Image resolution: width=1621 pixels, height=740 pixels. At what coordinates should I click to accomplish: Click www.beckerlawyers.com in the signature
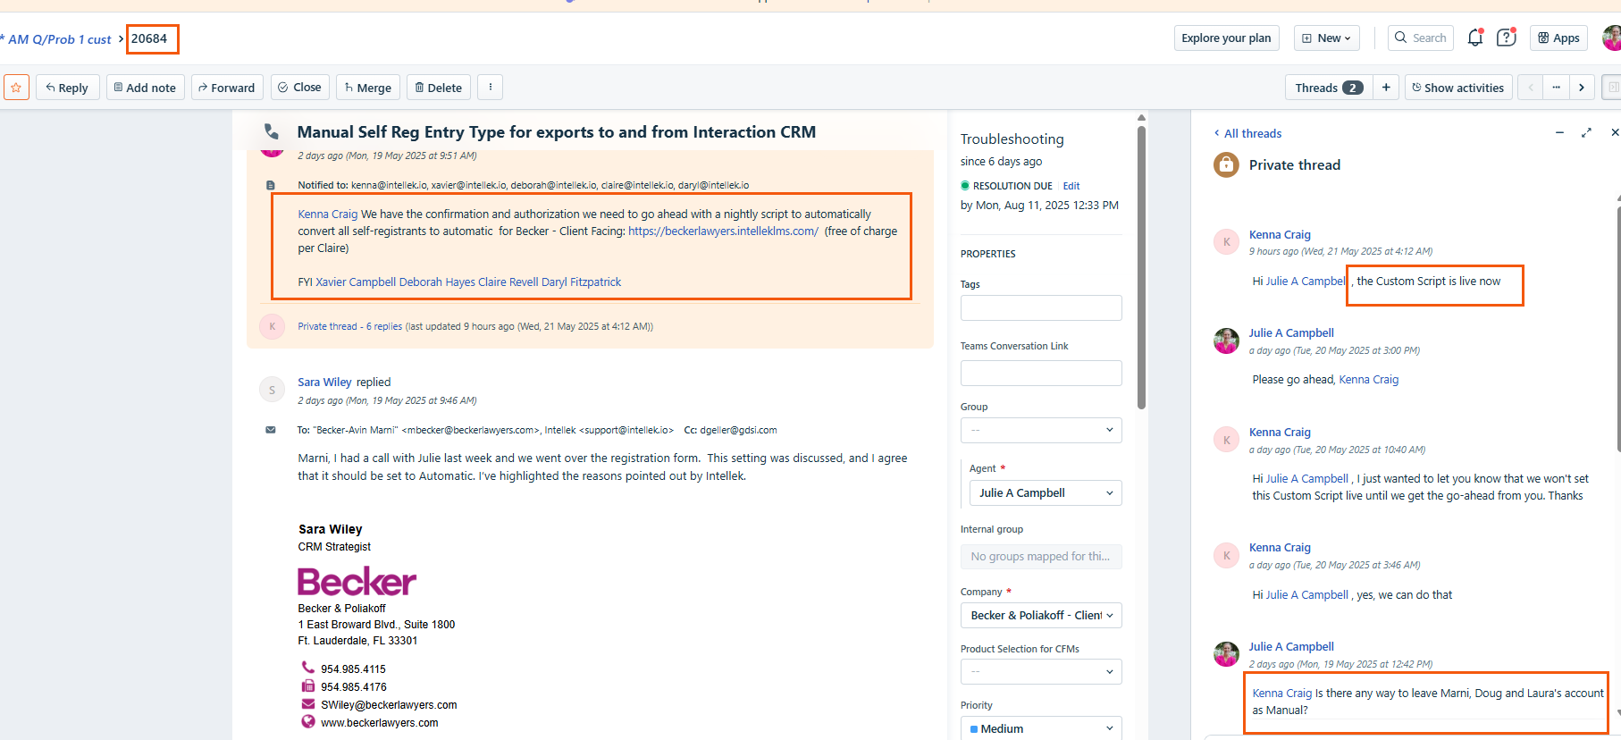tap(380, 723)
